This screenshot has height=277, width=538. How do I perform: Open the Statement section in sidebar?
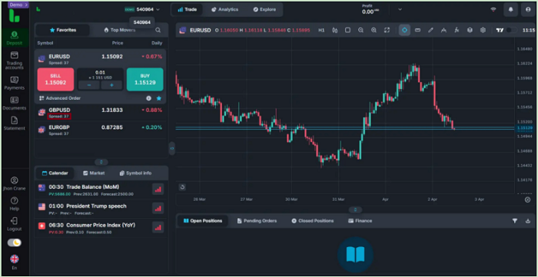pyautogui.click(x=15, y=124)
